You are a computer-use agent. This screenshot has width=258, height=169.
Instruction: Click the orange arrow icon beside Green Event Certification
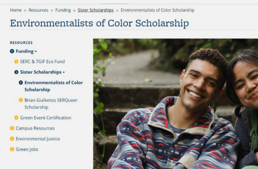pyautogui.click(x=16, y=118)
